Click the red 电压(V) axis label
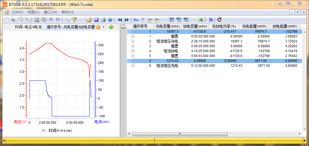 tap(20, 122)
